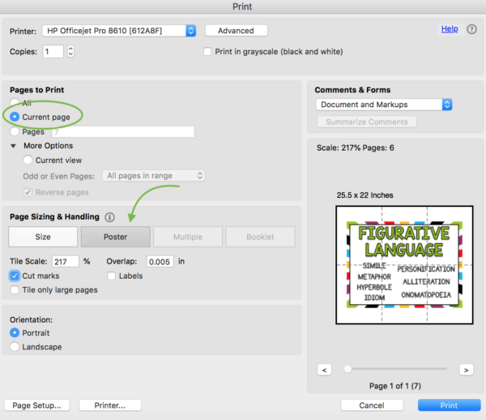Open the Help link

click(450, 28)
